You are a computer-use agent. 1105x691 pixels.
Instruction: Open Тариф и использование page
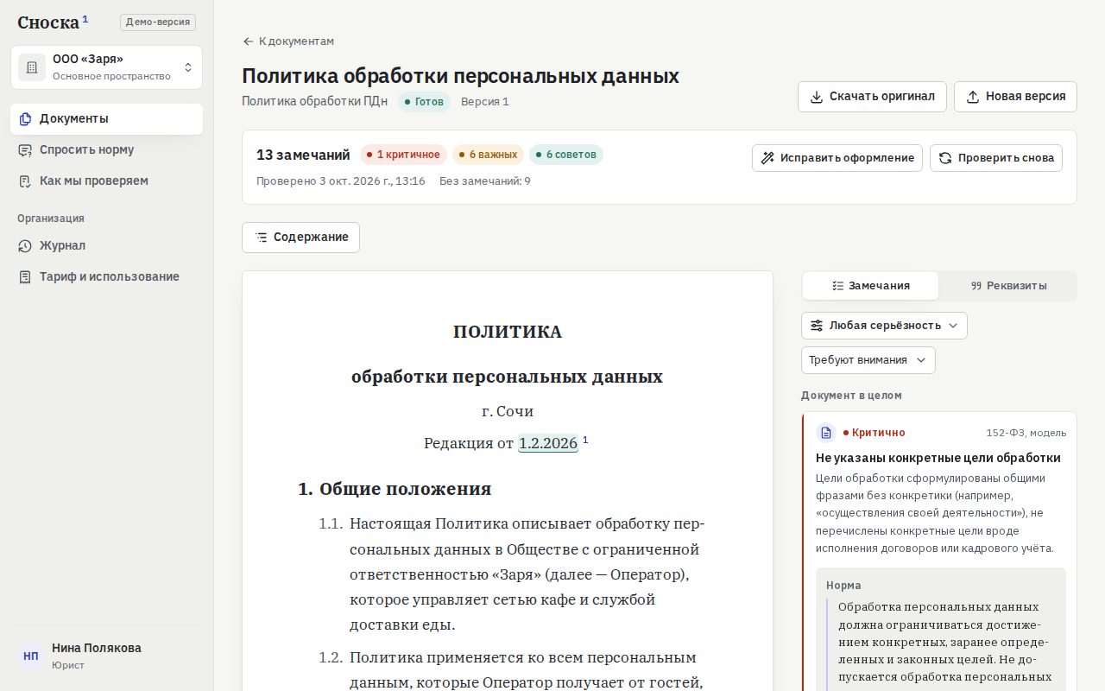[107, 277]
